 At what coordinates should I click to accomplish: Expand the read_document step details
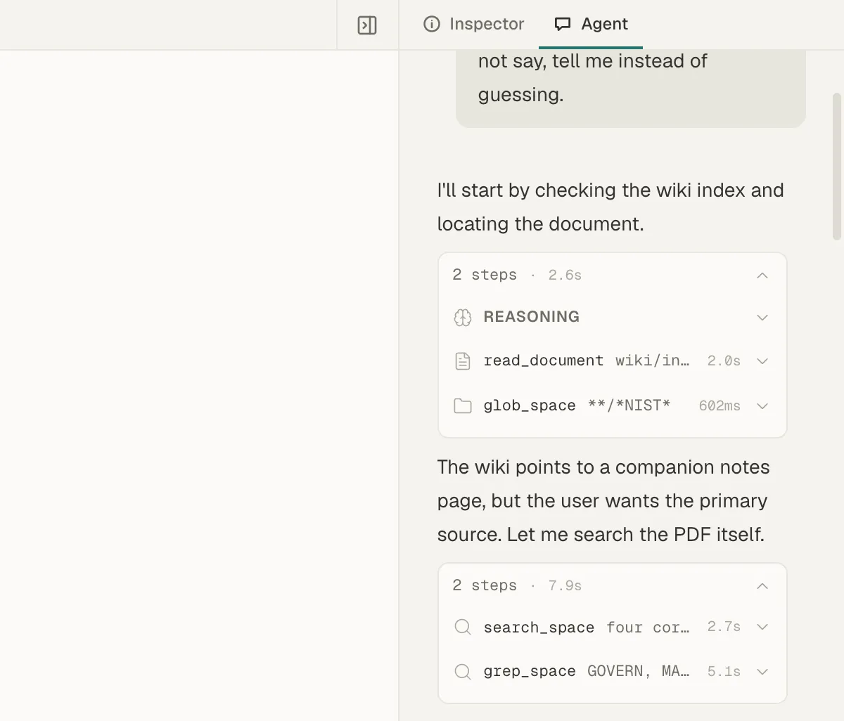click(762, 361)
